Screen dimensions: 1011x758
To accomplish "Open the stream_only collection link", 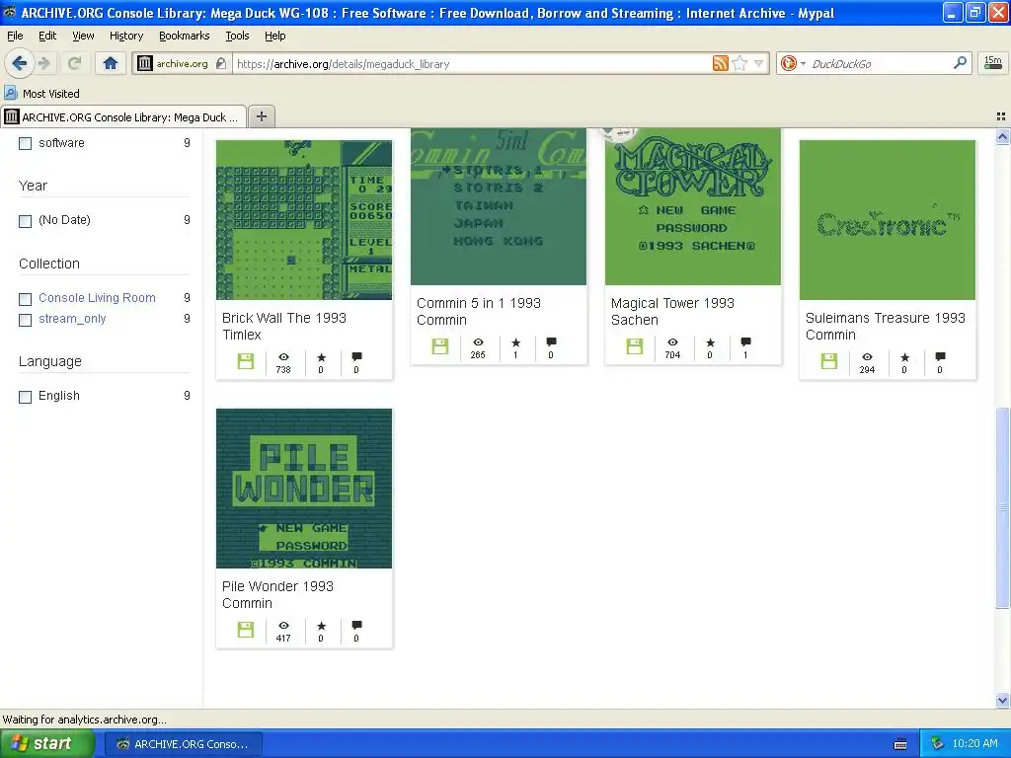I will [x=72, y=319].
